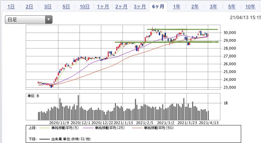Click the 2021/2/5 date label

145,123
